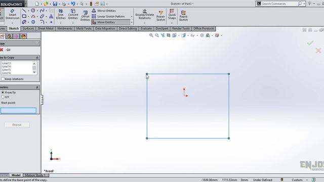
Task: Click the Move Entities button
Action: pos(111,22)
